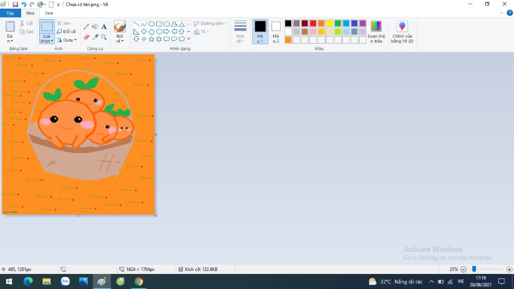
Task: Activate the Màu 1 color slot
Action: (x=260, y=32)
